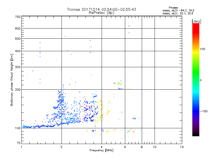The height and width of the screenshot is (160, 214).
Task: Click the colorbar label '-100'
Action: click(204, 111)
